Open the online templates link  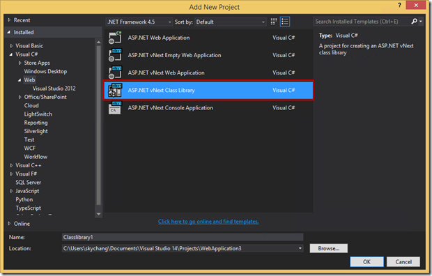pos(208,222)
